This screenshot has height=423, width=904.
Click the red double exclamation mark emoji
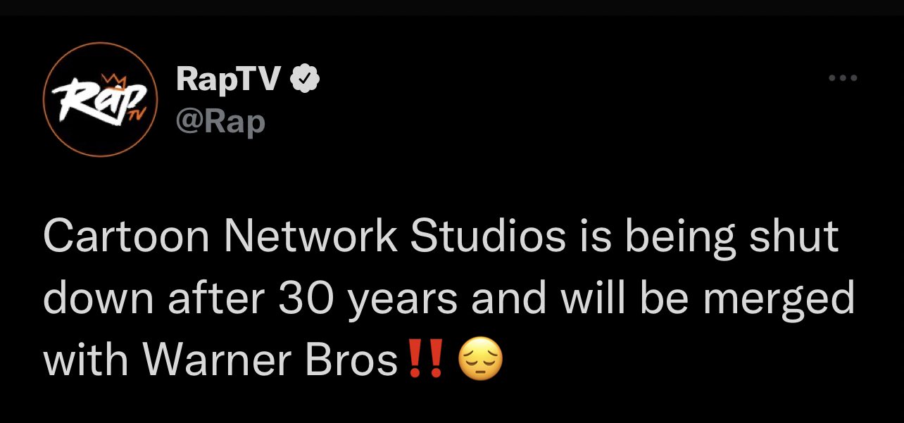(426, 360)
